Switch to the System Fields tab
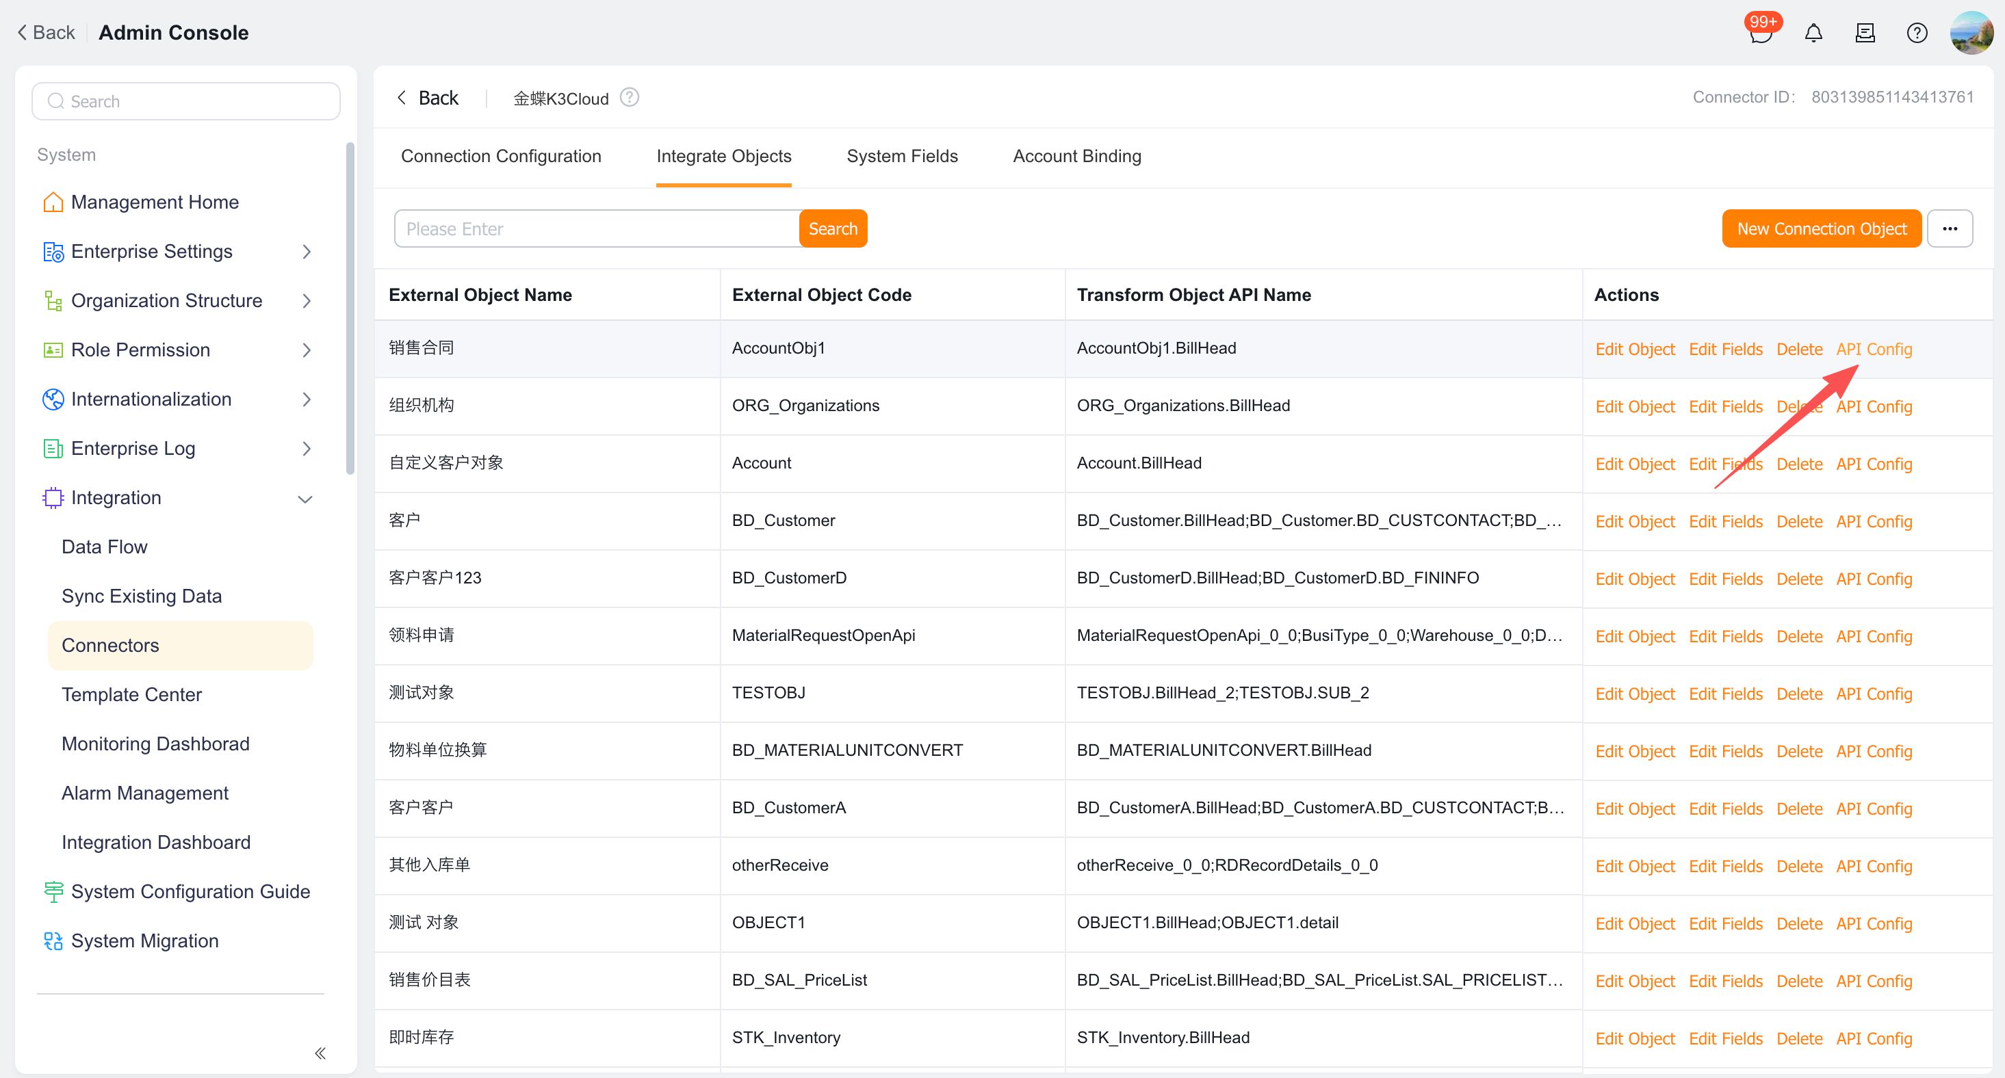 pos(901,157)
